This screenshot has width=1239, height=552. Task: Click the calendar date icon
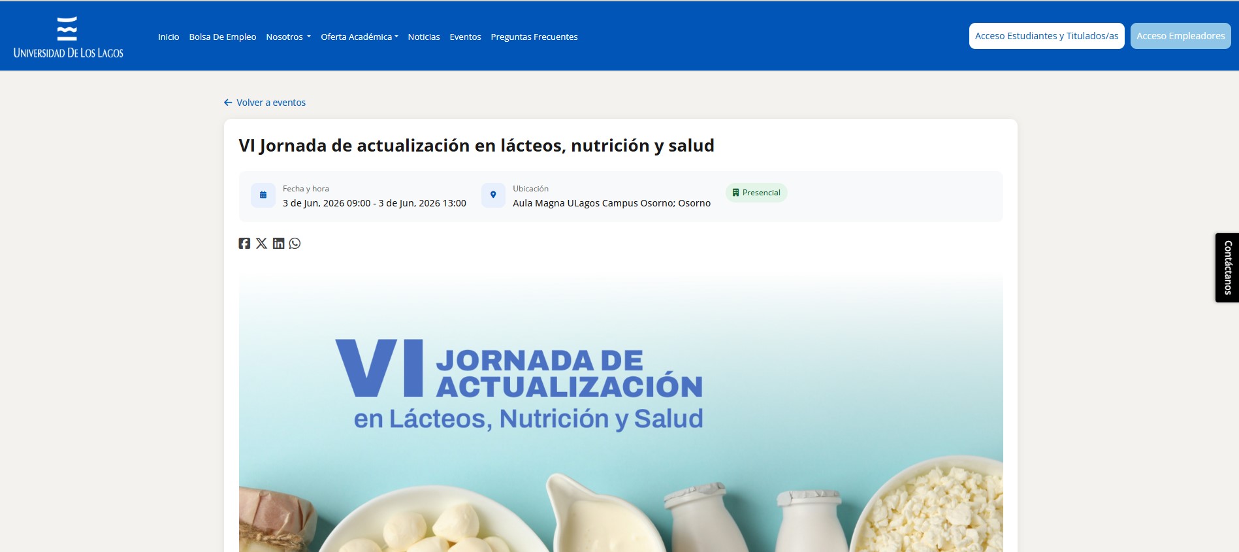coord(263,195)
